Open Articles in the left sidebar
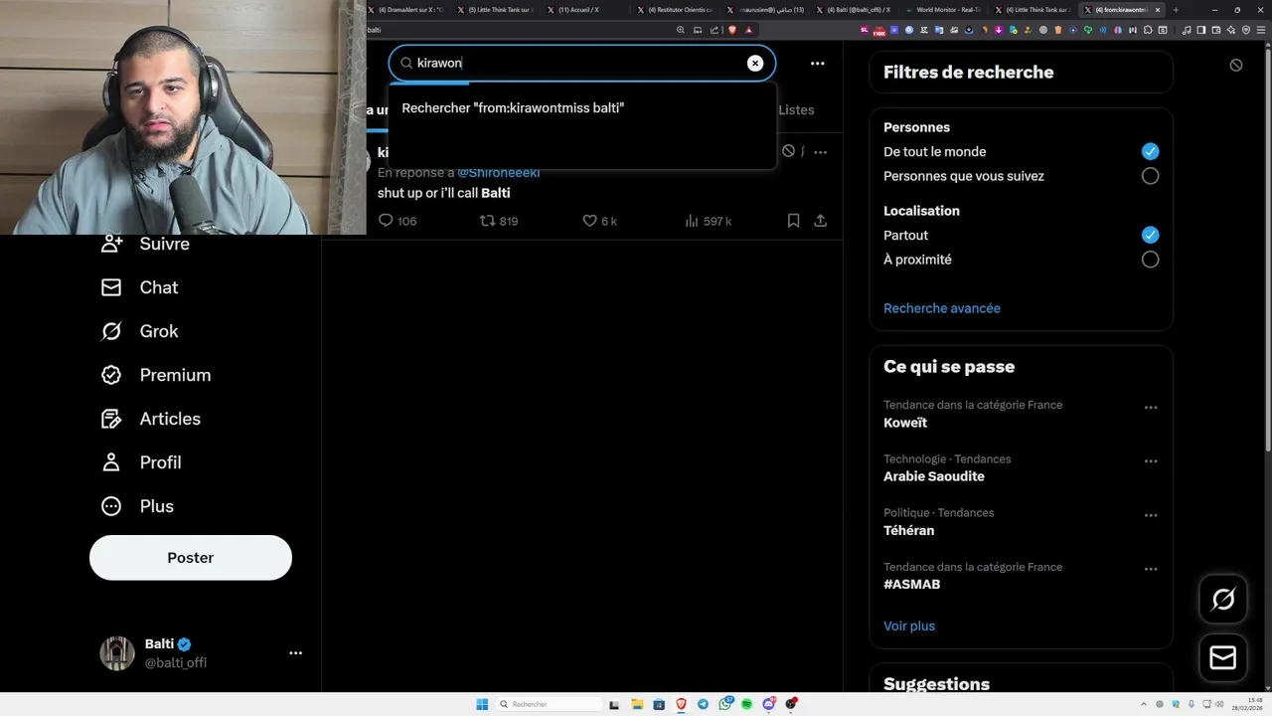 click(151, 419)
